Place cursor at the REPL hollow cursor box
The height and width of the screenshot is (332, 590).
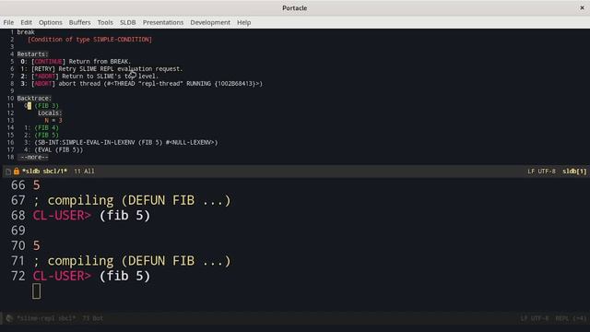(37, 291)
